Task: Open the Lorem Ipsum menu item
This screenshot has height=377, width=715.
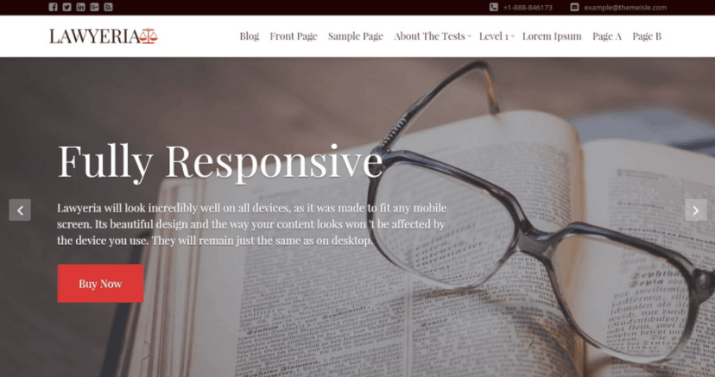Action: coord(552,36)
